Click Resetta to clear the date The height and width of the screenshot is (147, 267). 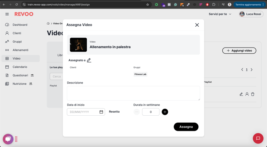point(114,112)
